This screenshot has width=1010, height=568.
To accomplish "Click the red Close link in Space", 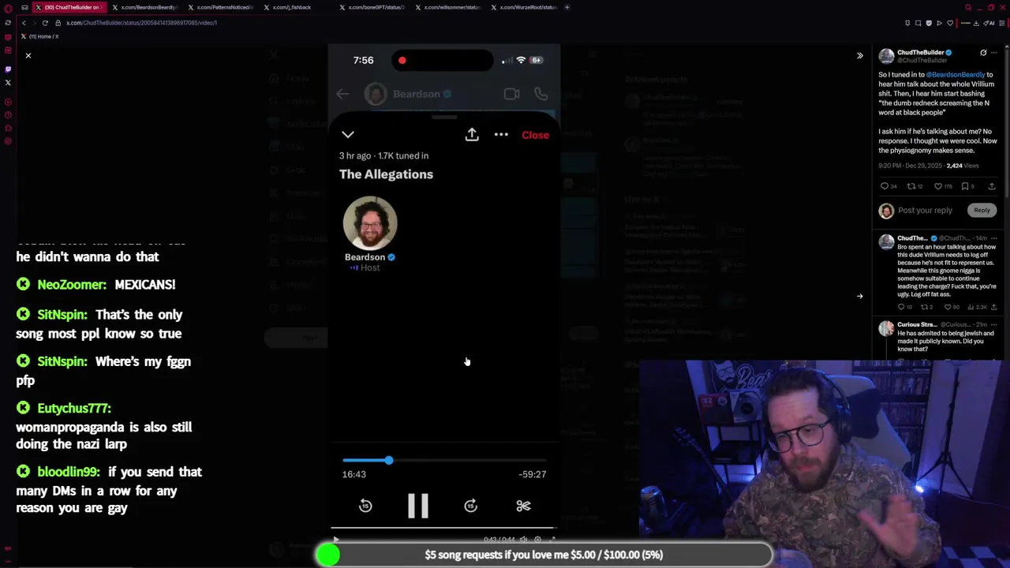I will tap(535, 135).
